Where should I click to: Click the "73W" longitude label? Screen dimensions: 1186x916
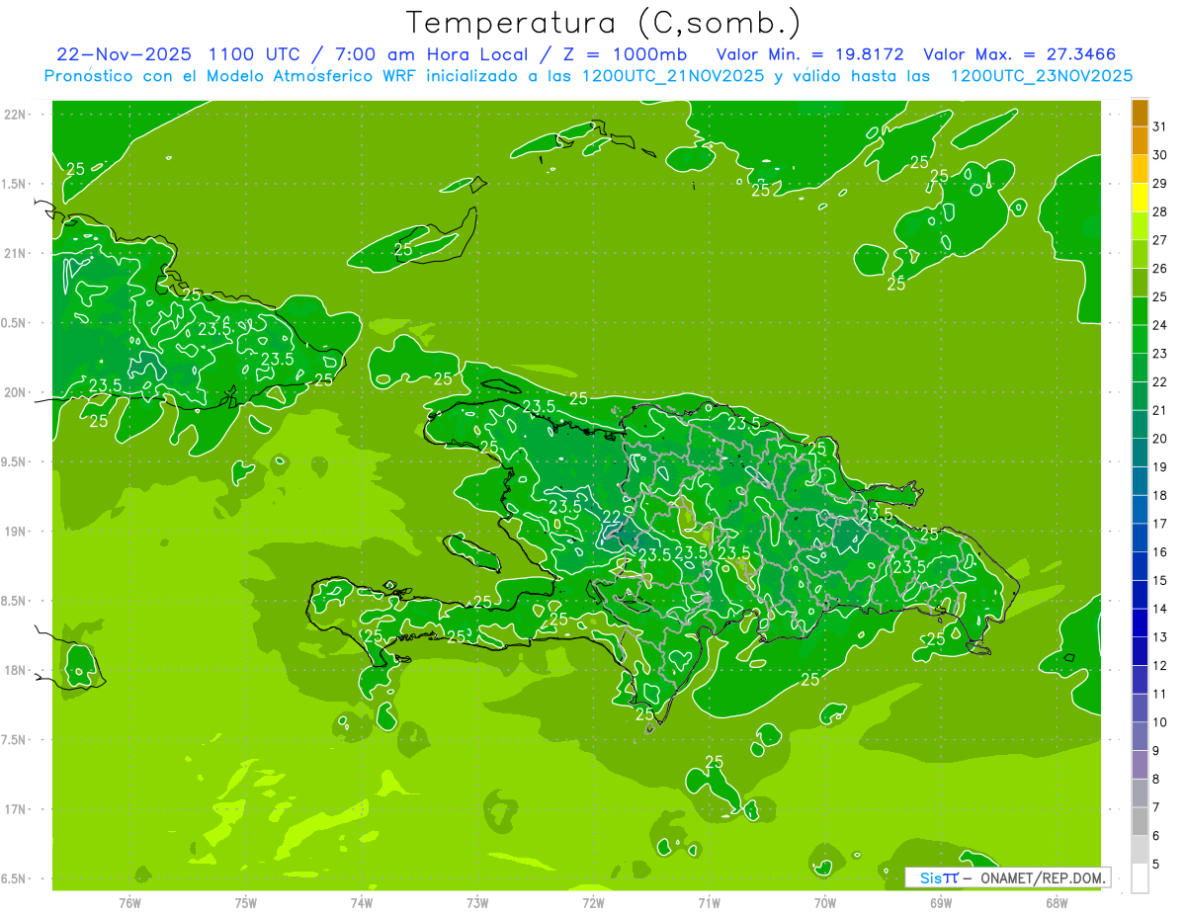(x=477, y=902)
